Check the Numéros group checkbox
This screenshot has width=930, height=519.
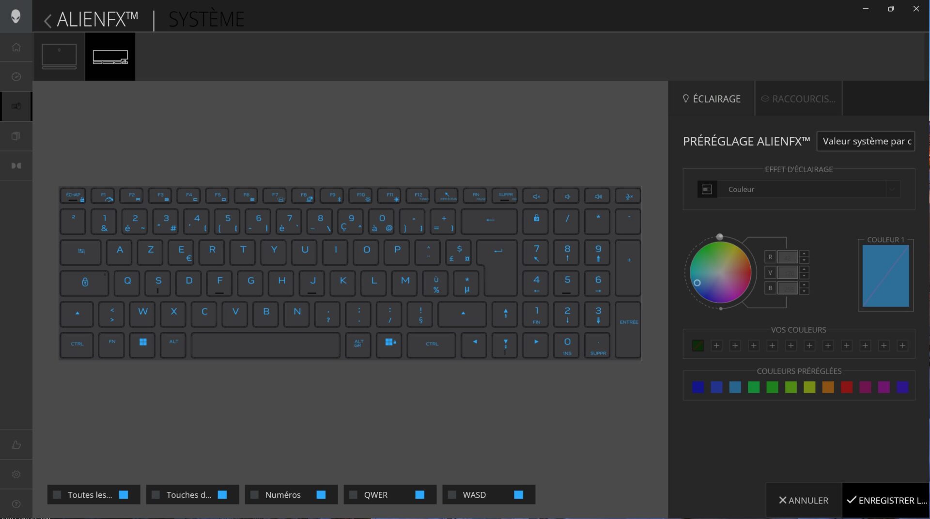[x=254, y=495]
